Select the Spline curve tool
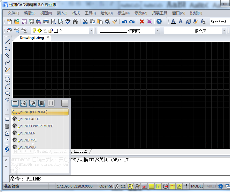 pyautogui.click(x=7, y=62)
